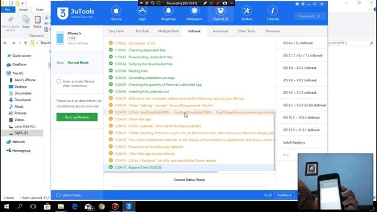Select Quick access in Explorer sidebar
Viewport: 377px width, 212px height.
[22, 56]
